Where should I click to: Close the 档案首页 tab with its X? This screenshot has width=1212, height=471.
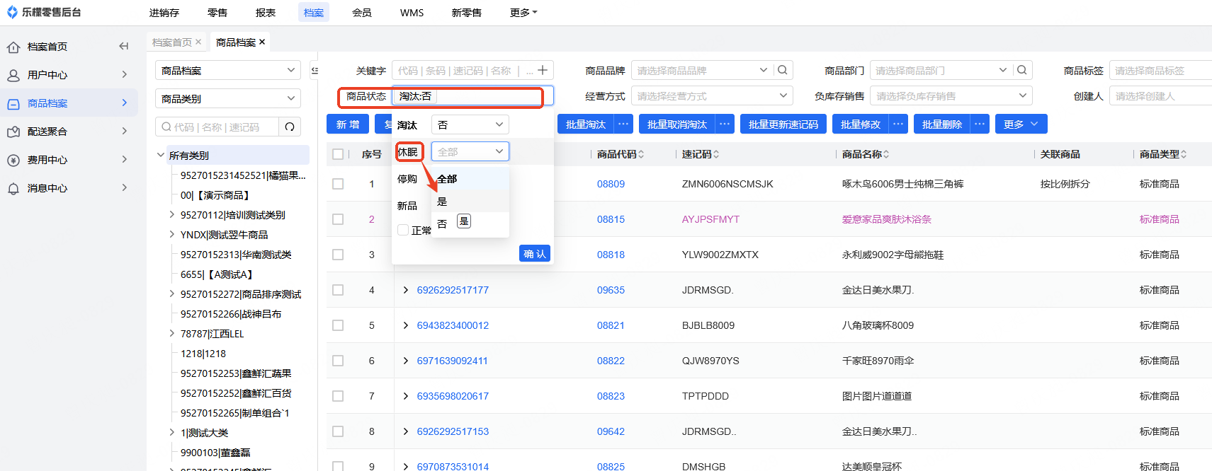pos(198,42)
